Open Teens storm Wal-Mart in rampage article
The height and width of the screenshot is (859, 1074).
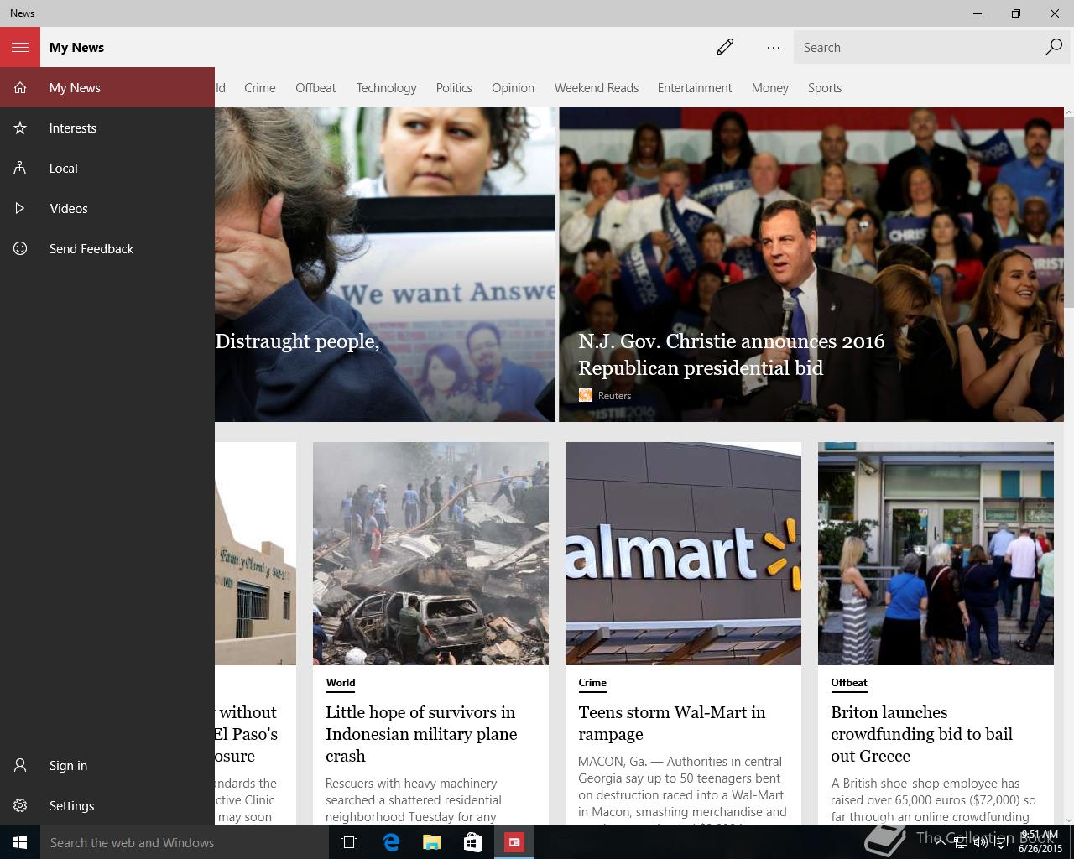coord(671,722)
